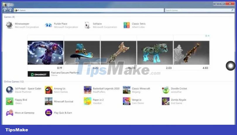
Task: Launch the Flappy Bird icon
Action: pyautogui.click(x=10, y=101)
